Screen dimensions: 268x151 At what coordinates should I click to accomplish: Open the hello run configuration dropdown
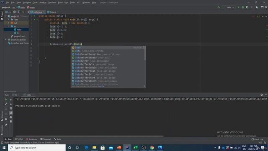coord(229,8)
